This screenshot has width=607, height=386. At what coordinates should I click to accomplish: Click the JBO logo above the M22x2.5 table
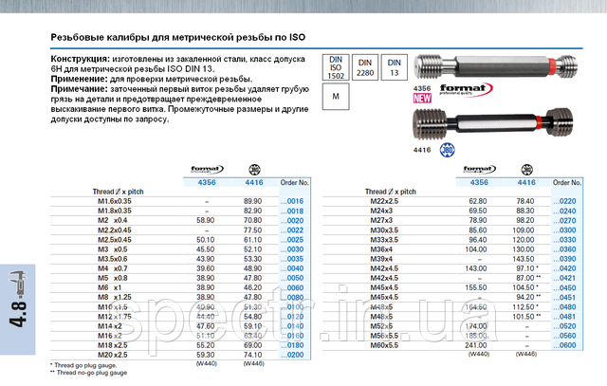pos(526,169)
